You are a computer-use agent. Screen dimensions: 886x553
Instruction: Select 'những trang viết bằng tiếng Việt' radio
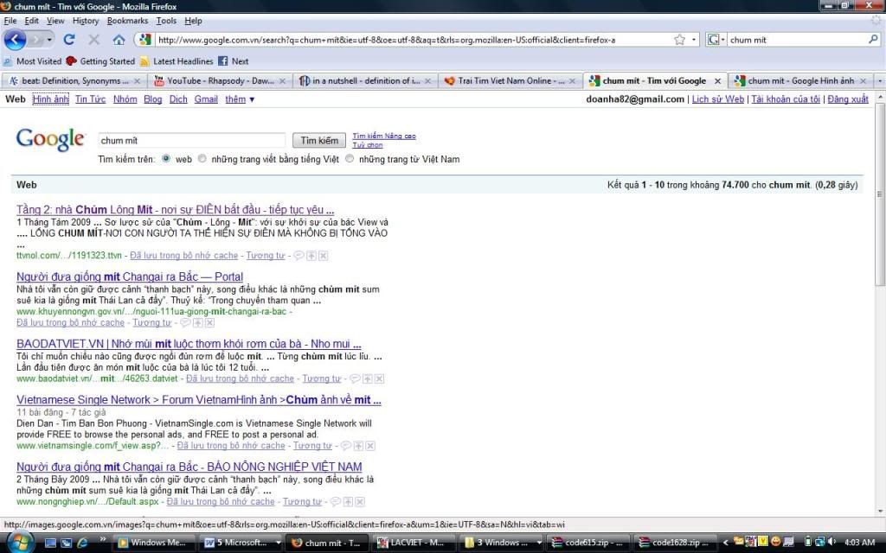coord(202,159)
